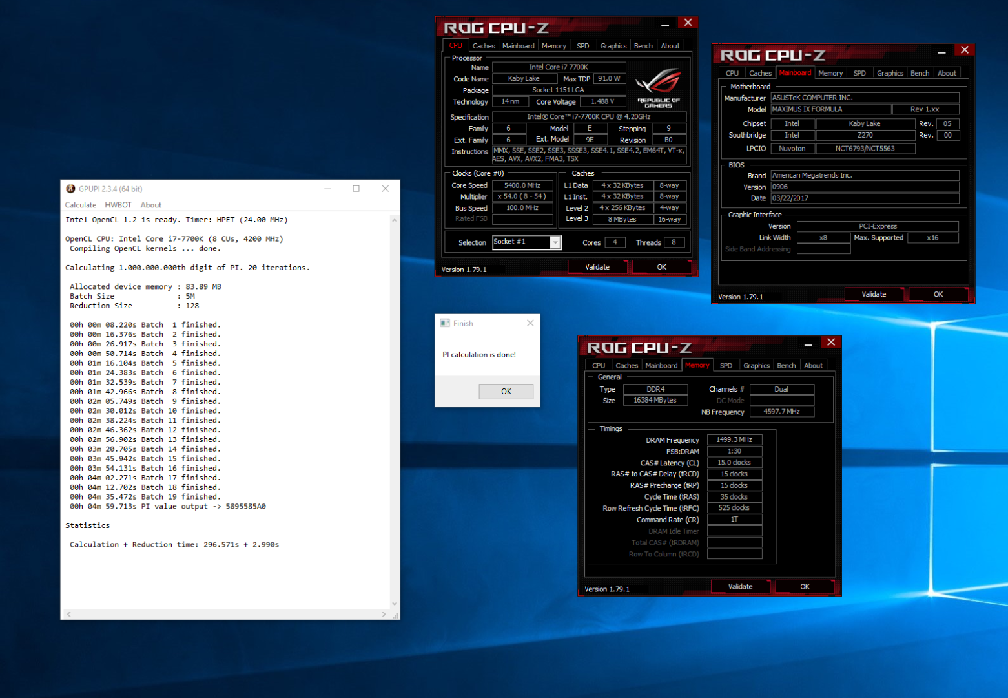The image size is (1008, 698).
Task: Maximize the GPUPI window
Action: (356, 189)
